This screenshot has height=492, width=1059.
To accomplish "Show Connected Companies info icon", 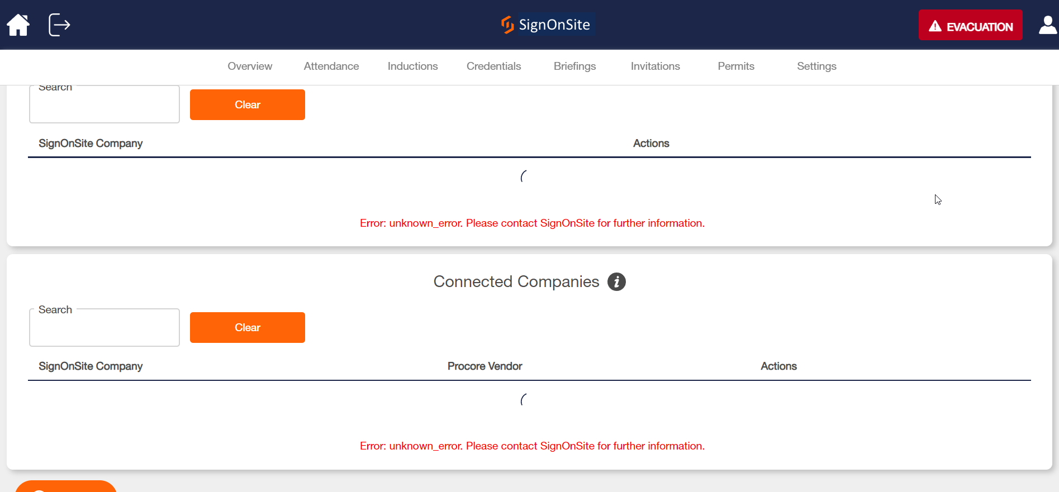I will 616,281.
